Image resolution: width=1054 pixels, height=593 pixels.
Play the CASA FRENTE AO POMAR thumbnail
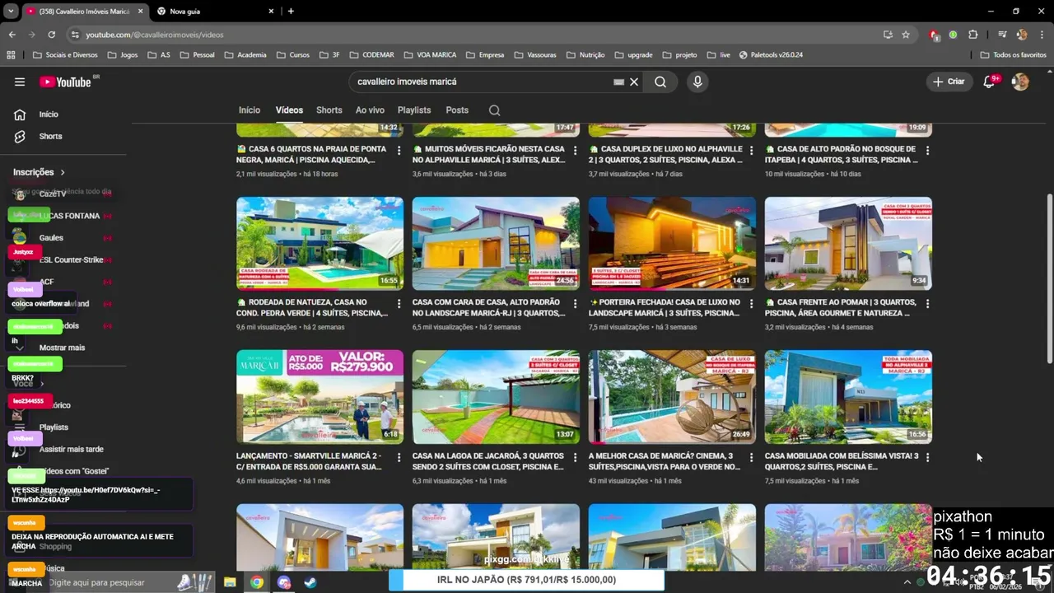click(848, 244)
